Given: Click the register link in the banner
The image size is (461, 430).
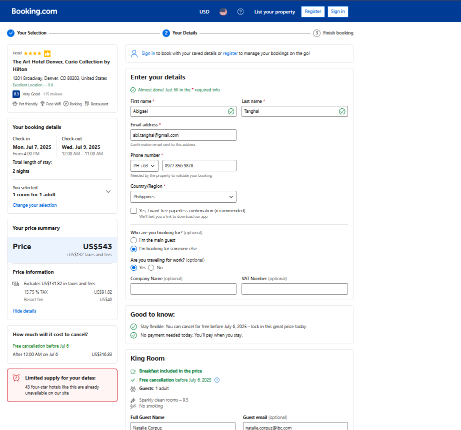Looking at the screenshot, I should coord(230,53).
